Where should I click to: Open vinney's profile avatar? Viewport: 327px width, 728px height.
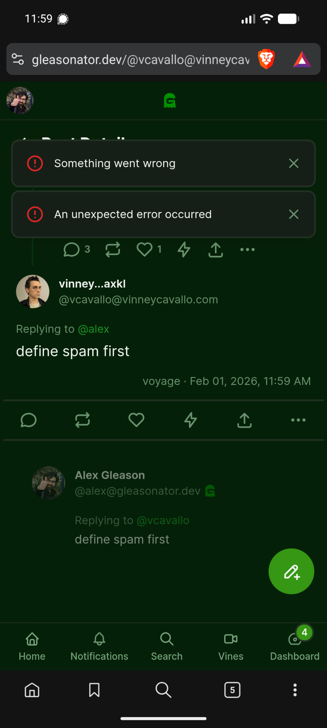33,292
